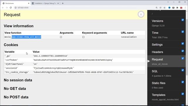Close the first browser tab
Viewport: 188px width, 106px height.
(29, 3)
